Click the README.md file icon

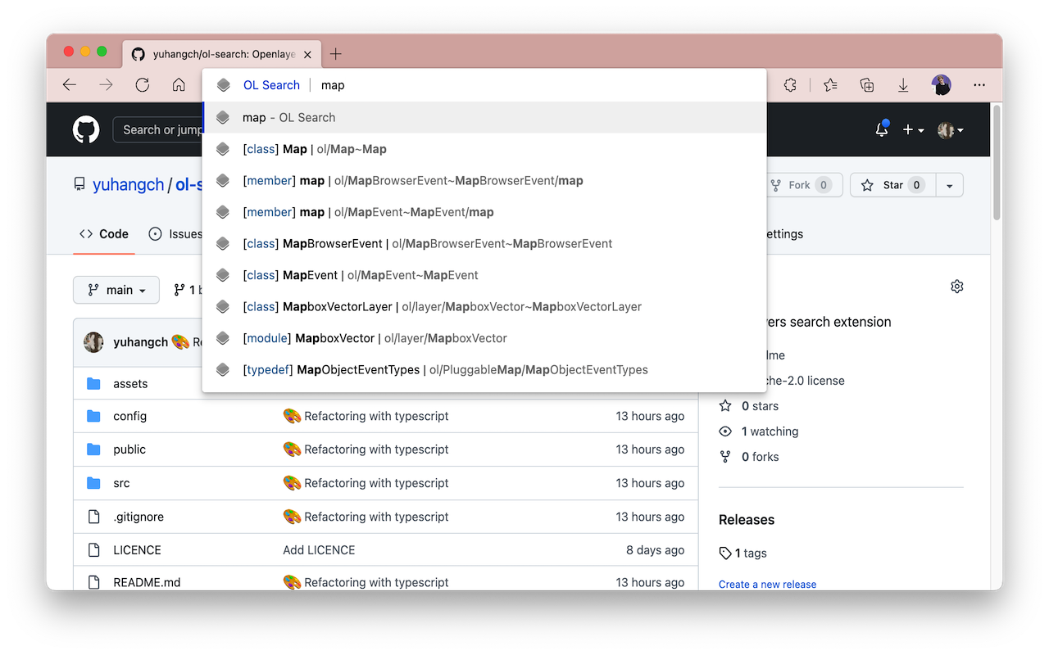point(93,583)
